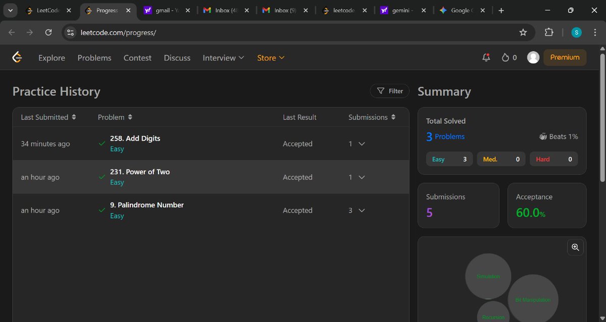The width and height of the screenshot is (606, 322).
Task: Open problem 258. Add Digits
Action: 135,138
